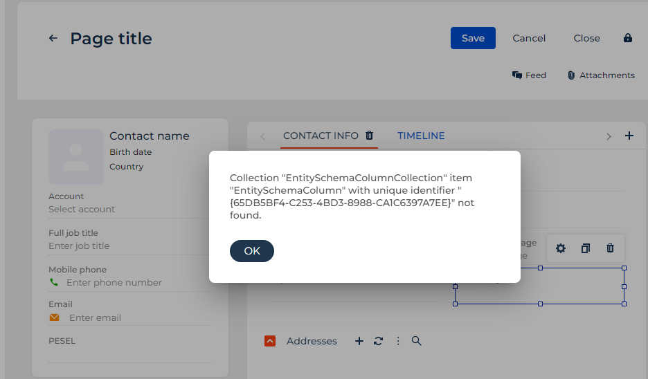Add a new tab with plus icon
This screenshot has width=648, height=379.
click(x=629, y=136)
